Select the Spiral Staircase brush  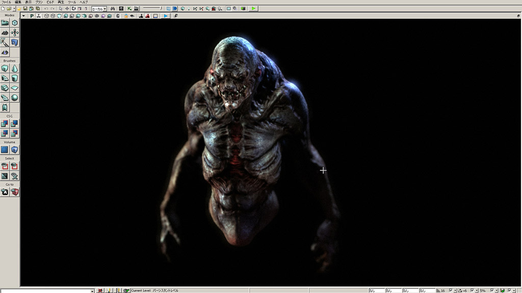[5, 98]
